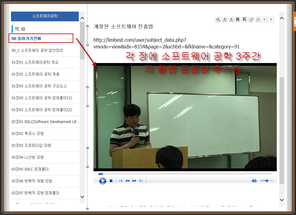This screenshot has width=296, height=215.
Task: Click the 목 차 heading
Action: point(20,29)
